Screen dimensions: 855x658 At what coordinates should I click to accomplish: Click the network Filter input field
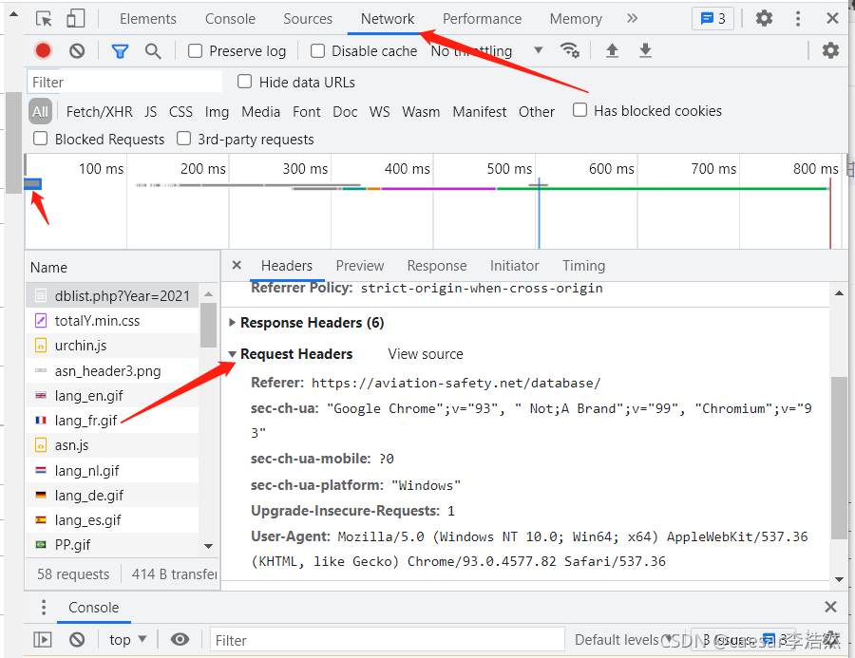point(124,82)
